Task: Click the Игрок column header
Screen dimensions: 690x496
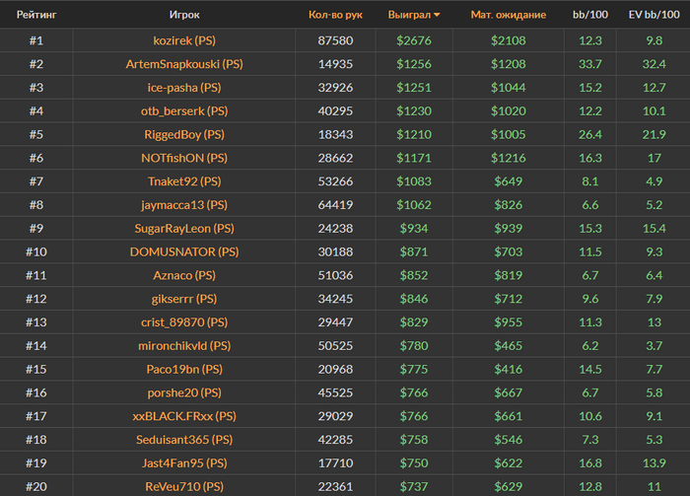Action: tap(183, 16)
